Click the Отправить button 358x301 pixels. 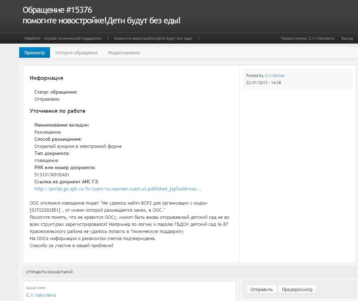[x=261, y=289]
